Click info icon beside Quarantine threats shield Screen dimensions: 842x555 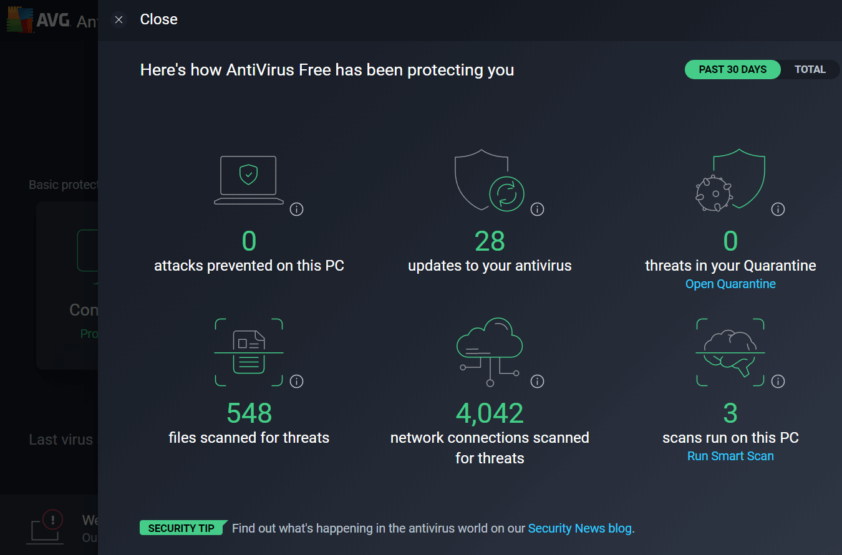click(x=778, y=210)
